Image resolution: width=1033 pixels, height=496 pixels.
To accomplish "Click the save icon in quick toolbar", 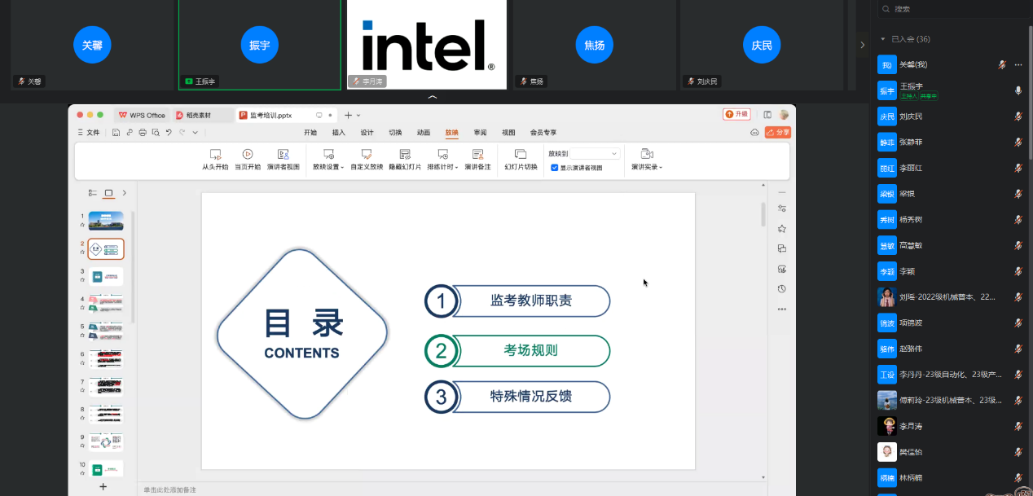I will (x=116, y=132).
